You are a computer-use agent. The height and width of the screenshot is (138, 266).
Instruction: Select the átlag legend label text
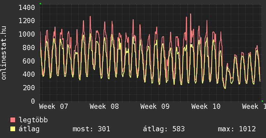pyautogui.click(x=29, y=129)
